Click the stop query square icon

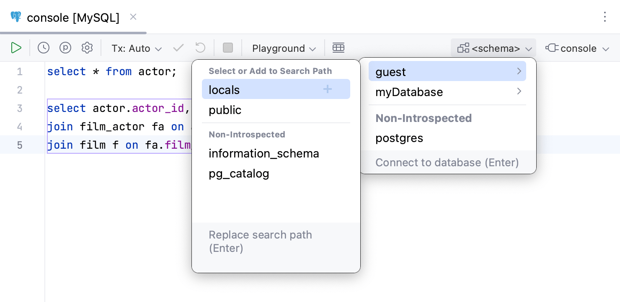[x=227, y=48]
